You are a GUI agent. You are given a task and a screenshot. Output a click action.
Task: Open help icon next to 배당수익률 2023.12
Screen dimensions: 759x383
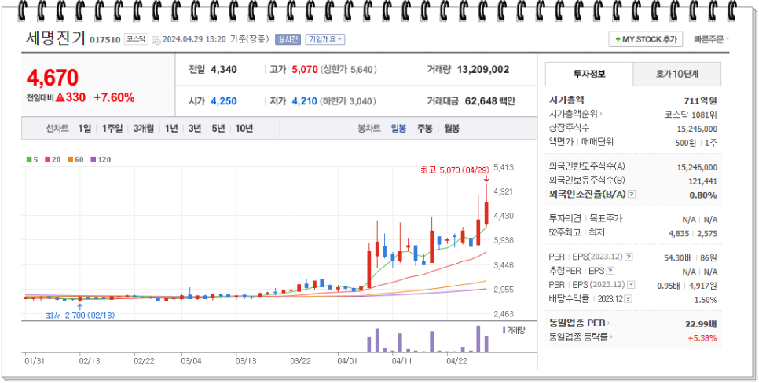click(628, 299)
